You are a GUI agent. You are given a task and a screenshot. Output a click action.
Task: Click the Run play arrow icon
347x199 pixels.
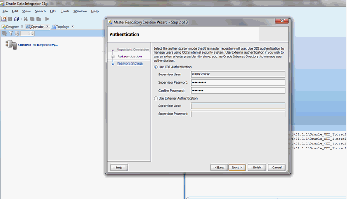47,19
